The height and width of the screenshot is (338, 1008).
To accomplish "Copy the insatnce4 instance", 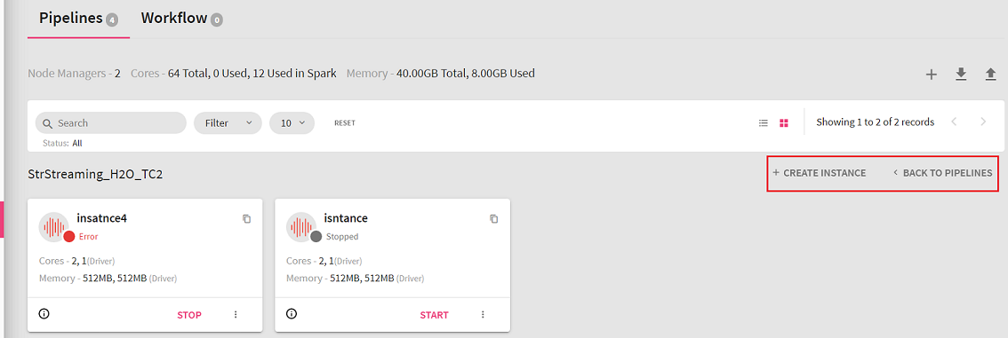I will (x=247, y=219).
